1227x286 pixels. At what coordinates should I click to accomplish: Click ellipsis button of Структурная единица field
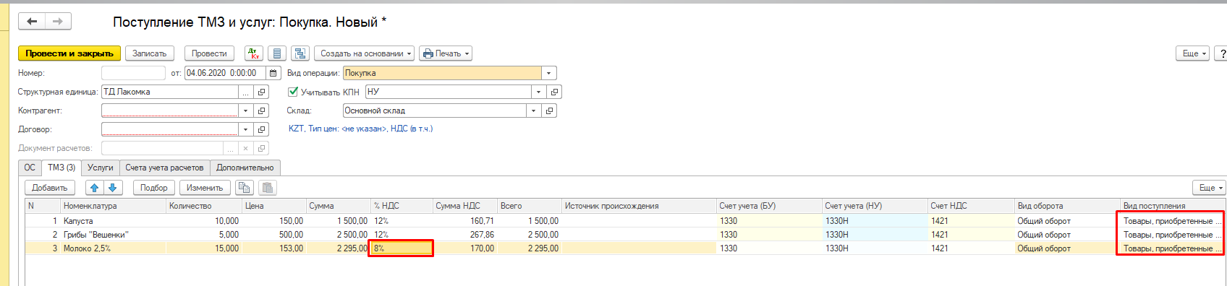pyautogui.click(x=246, y=92)
